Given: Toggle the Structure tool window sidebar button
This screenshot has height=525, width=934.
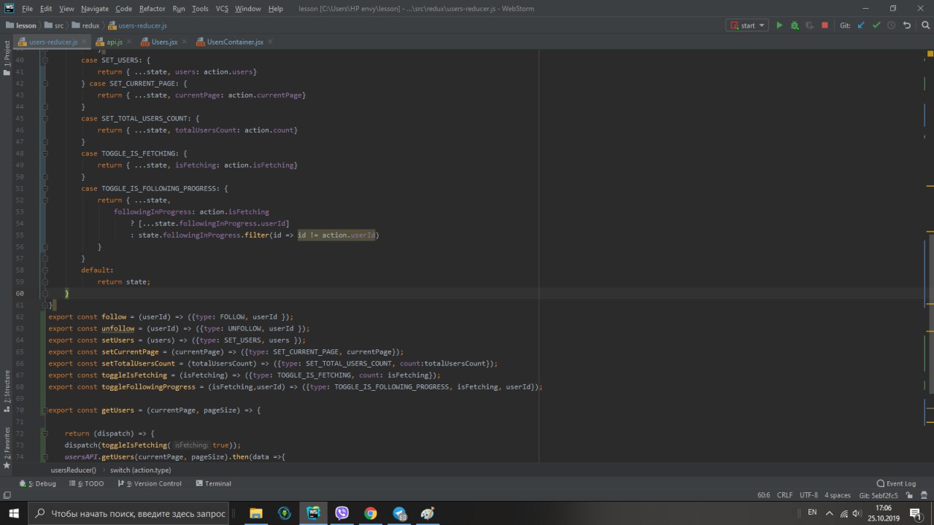Looking at the screenshot, I should point(7,386).
